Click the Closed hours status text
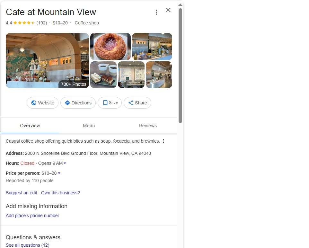 click(x=27, y=163)
